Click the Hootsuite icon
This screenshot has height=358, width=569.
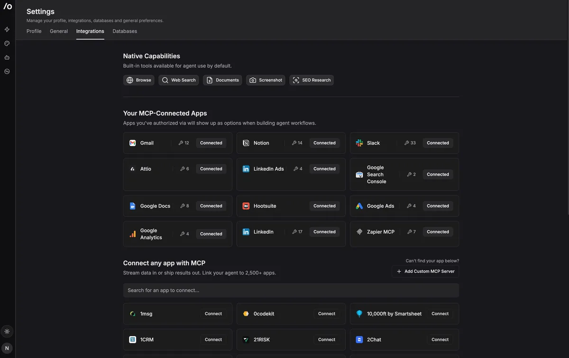[246, 206]
